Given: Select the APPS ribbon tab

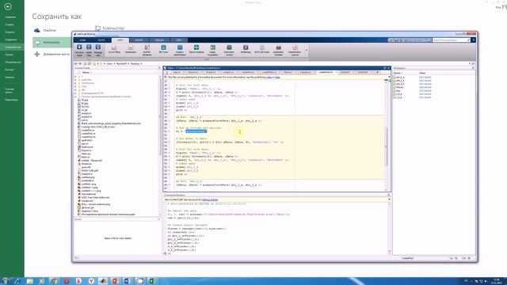Looking at the screenshot, I should [120, 40].
